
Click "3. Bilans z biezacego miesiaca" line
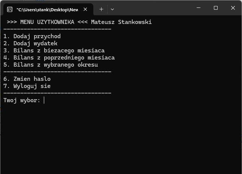tap(54, 51)
